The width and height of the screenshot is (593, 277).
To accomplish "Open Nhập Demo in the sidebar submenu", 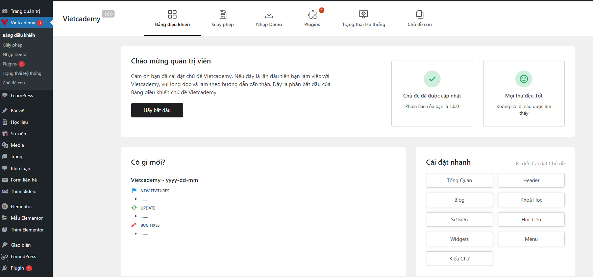I will point(15,54).
